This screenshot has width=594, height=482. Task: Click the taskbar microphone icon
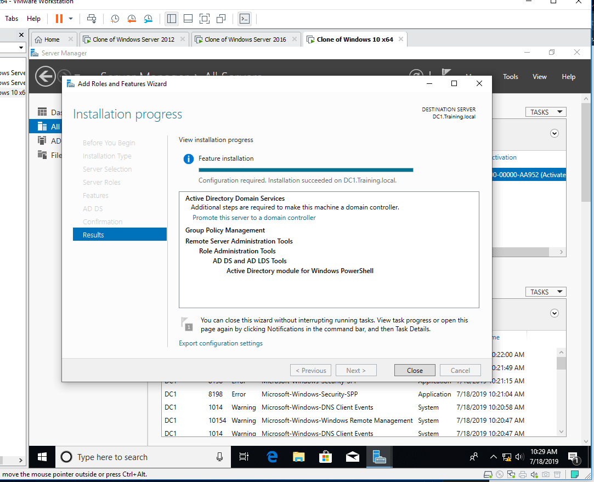click(220, 457)
